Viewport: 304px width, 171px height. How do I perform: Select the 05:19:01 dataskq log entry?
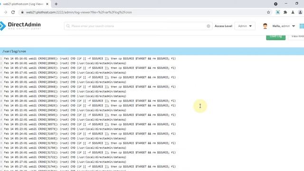(x=65, y=92)
